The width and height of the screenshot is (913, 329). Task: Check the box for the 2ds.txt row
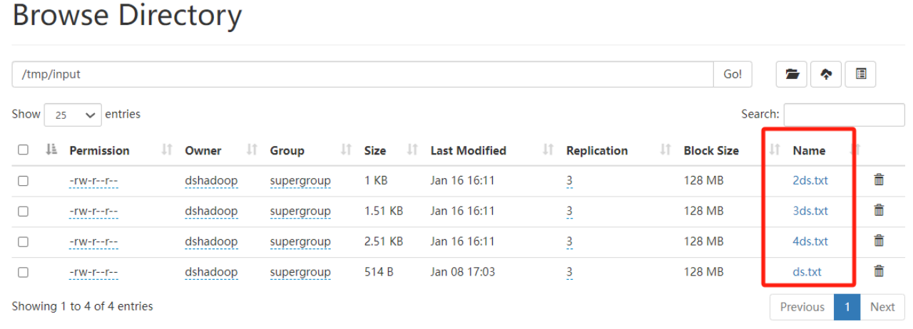tap(23, 181)
